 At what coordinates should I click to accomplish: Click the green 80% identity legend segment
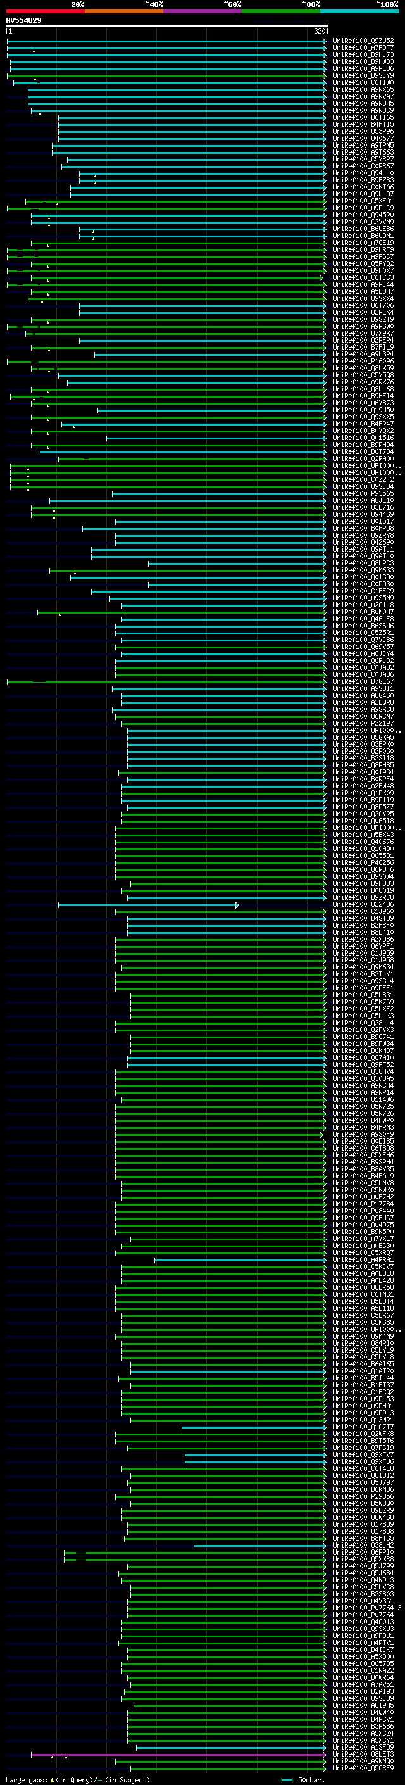[x=281, y=11]
